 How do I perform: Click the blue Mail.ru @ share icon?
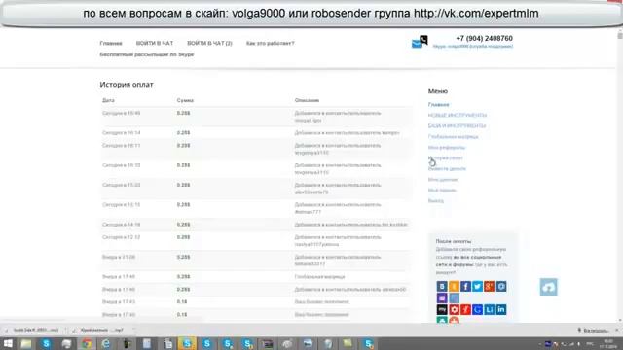[x=501, y=286]
